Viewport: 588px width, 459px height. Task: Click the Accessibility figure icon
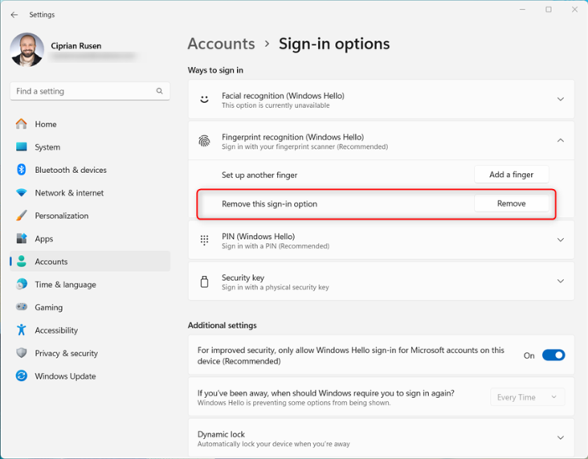pos(22,330)
